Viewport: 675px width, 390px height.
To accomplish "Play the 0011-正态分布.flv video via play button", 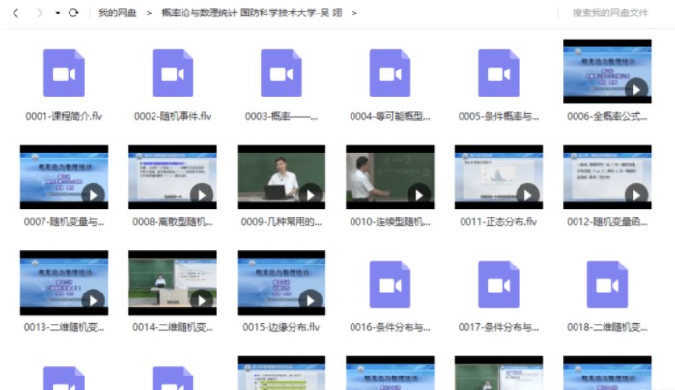I will click(528, 195).
